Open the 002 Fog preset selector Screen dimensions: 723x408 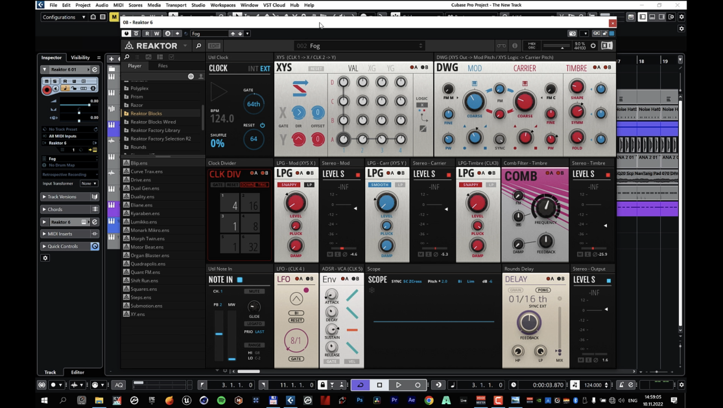tap(360, 45)
